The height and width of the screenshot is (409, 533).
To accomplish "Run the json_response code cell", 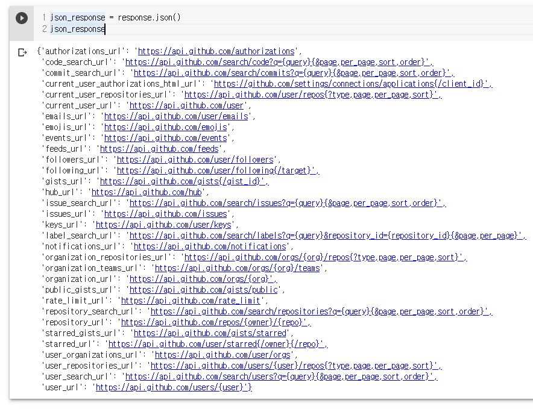I will [22, 17].
